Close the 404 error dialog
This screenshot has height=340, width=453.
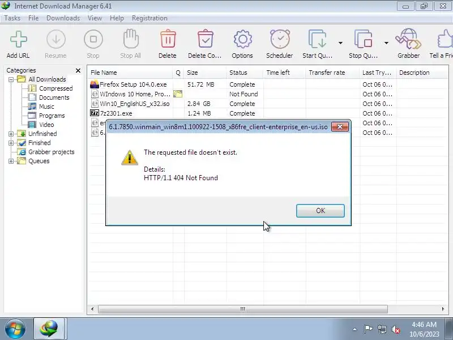tap(340, 126)
